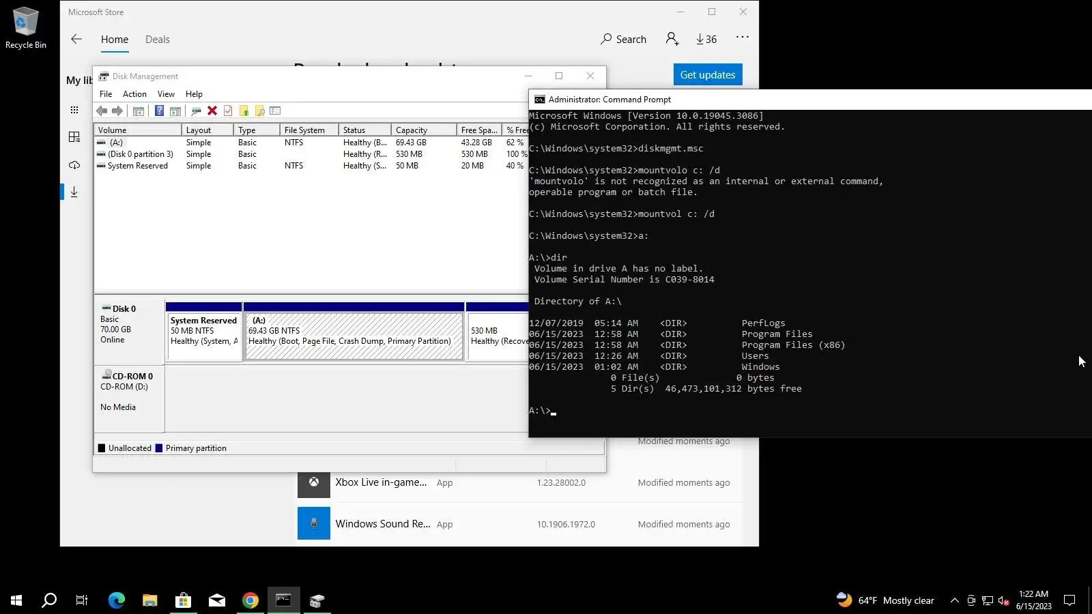Go back using the Microsoft Store back arrow
Viewport: 1092px width, 614px height.
[x=76, y=39]
